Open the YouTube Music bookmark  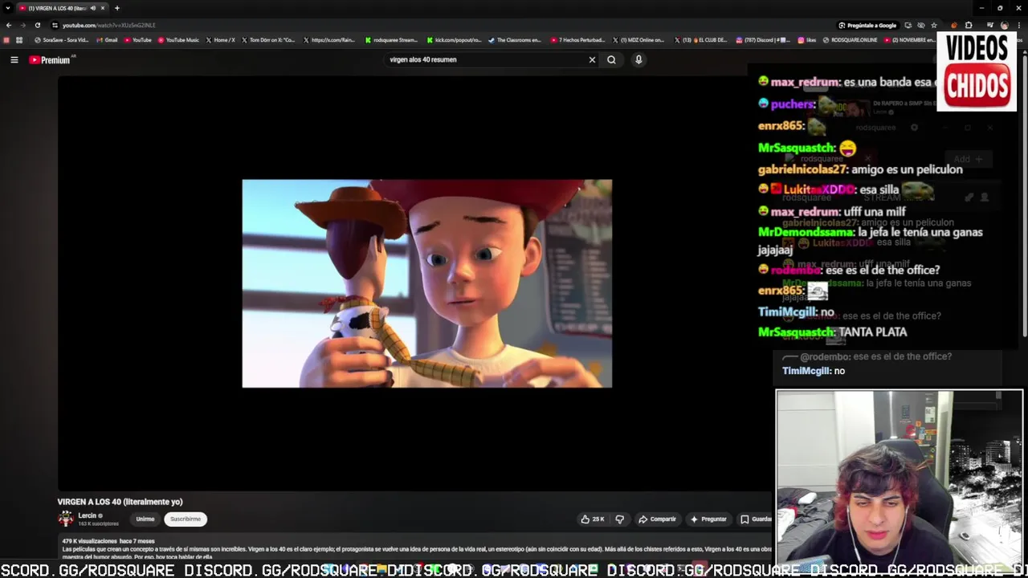click(x=178, y=40)
